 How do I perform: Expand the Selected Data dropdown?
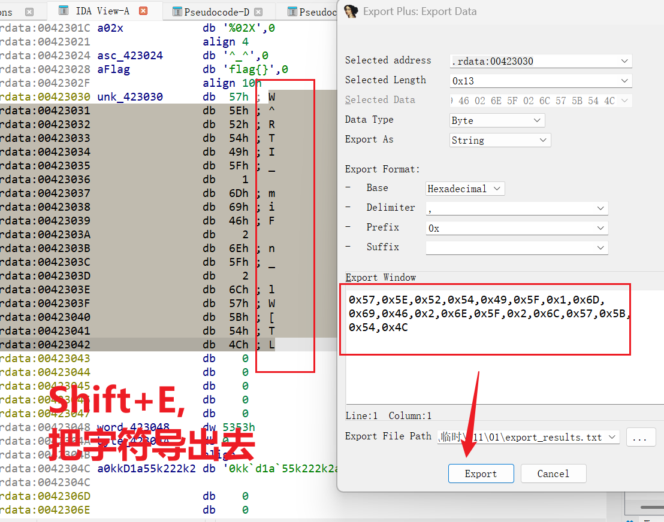[624, 101]
